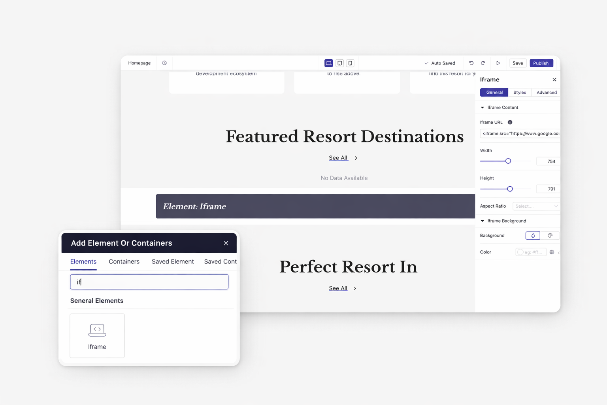This screenshot has height=405, width=607.
Task: Collapse the Iframe Content section
Action: [483, 108]
